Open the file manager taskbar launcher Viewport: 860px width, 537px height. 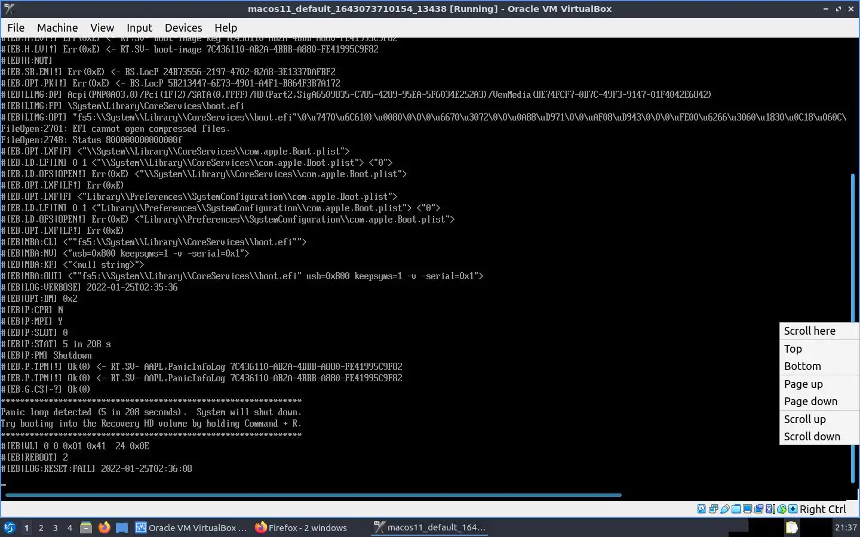[86, 527]
